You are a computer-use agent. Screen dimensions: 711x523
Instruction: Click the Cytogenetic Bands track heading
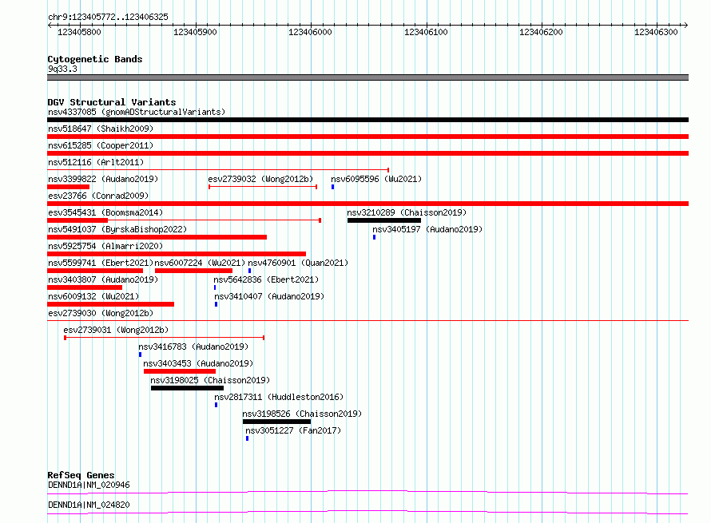(95, 59)
